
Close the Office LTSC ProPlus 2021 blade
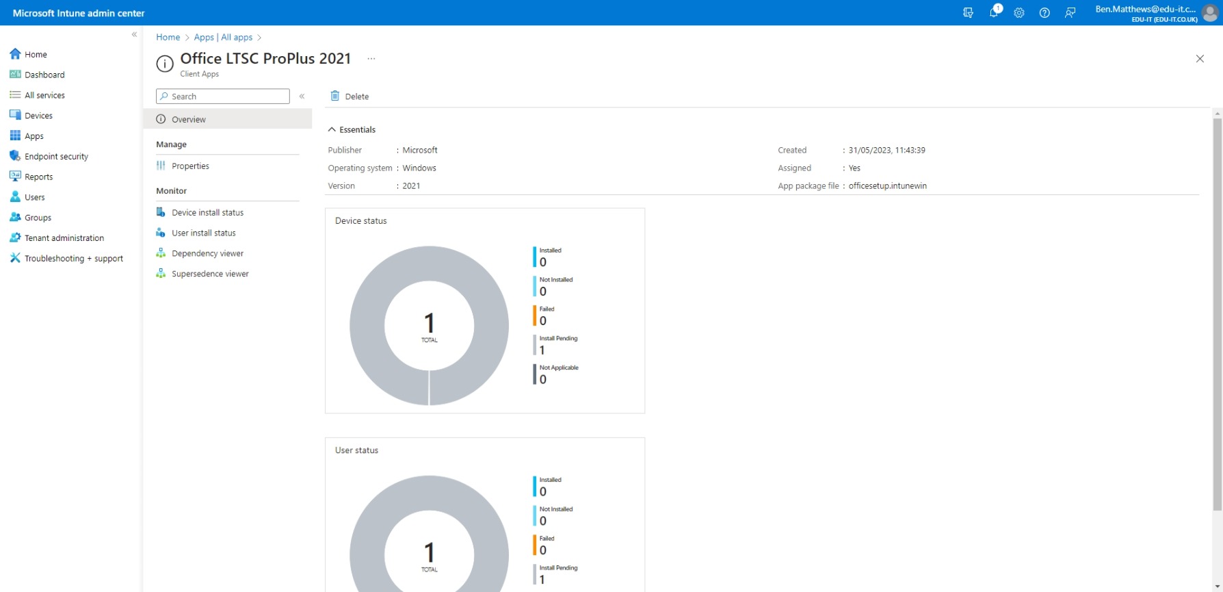point(1200,59)
